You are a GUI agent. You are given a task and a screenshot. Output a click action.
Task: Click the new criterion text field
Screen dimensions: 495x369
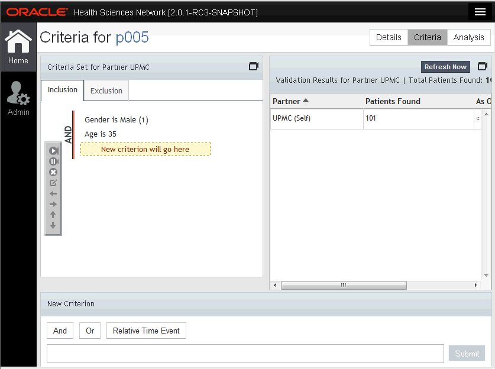pos(245,354)
